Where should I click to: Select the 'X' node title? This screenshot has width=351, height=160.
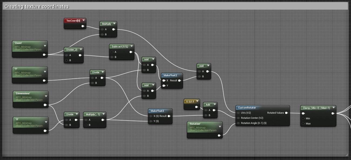(x=17, y=119)
